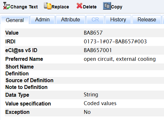
Task: Click the Change Text icon
Action: (x=6, y=6)
